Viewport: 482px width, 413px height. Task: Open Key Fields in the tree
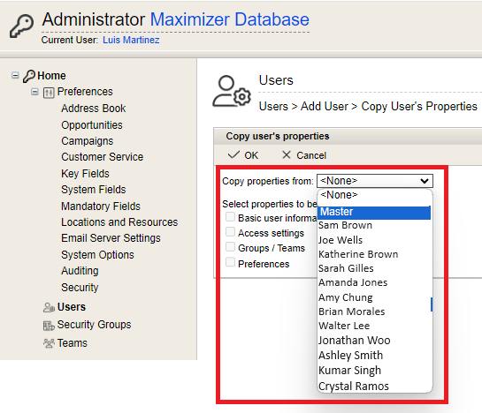tap(85, 174)
